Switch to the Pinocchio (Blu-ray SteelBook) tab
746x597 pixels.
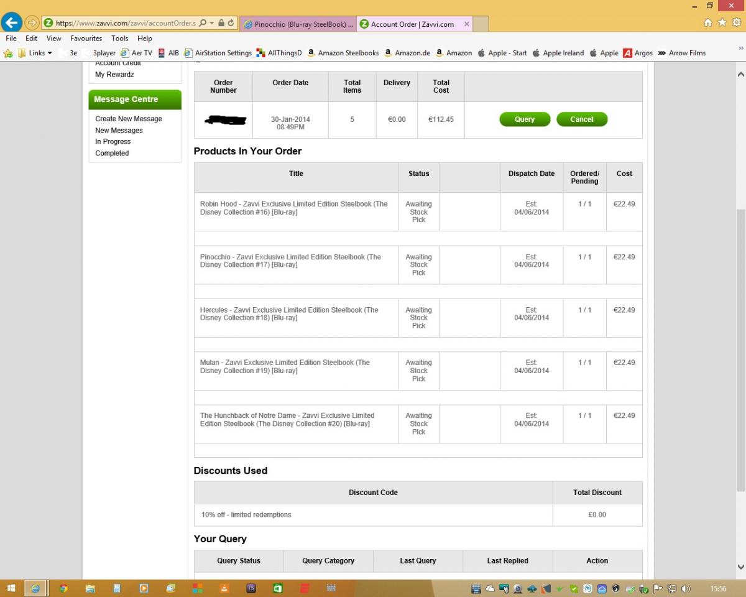pos(298,24)
